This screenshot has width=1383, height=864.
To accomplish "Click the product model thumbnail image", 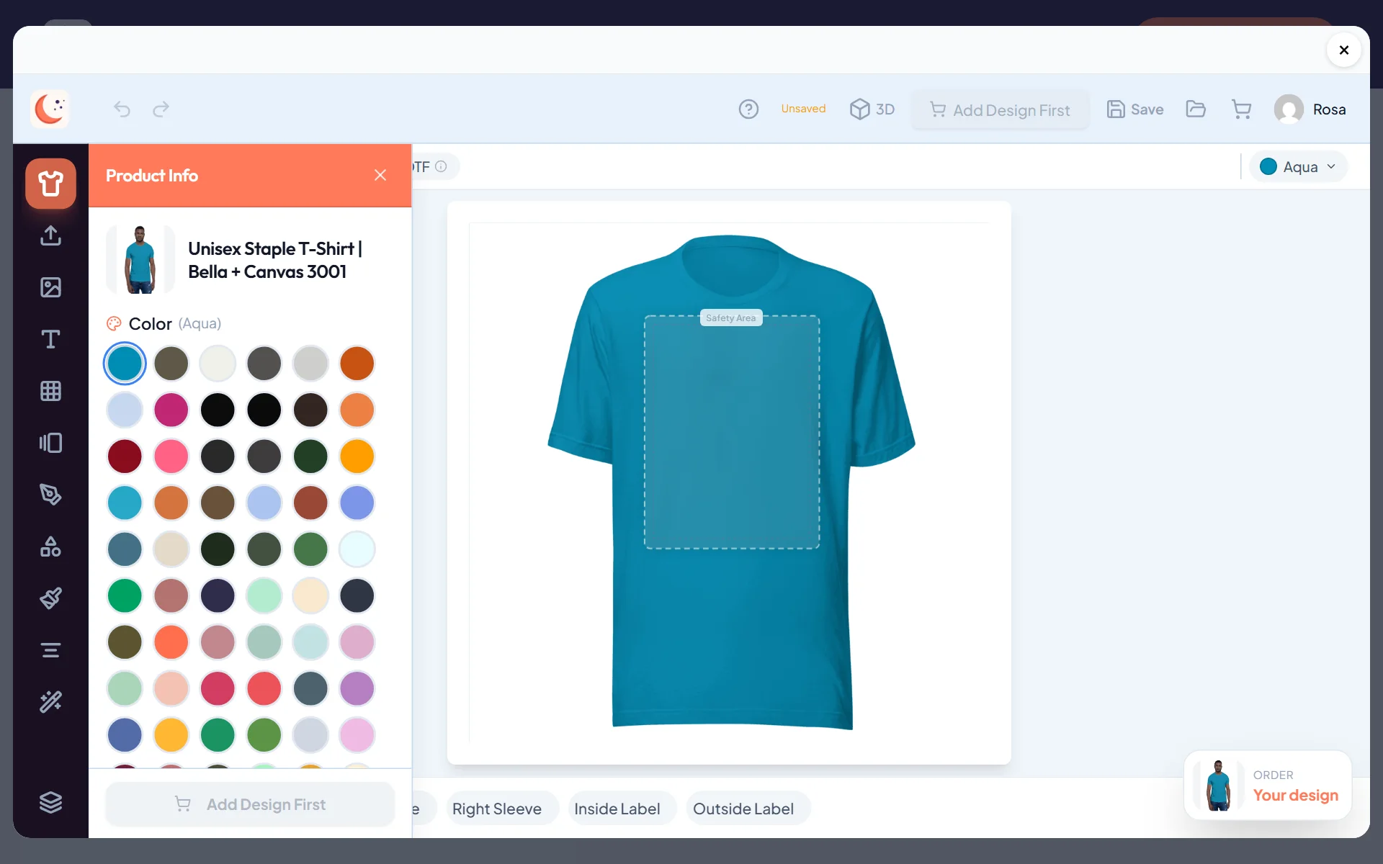I will click(x=140, y=259).
